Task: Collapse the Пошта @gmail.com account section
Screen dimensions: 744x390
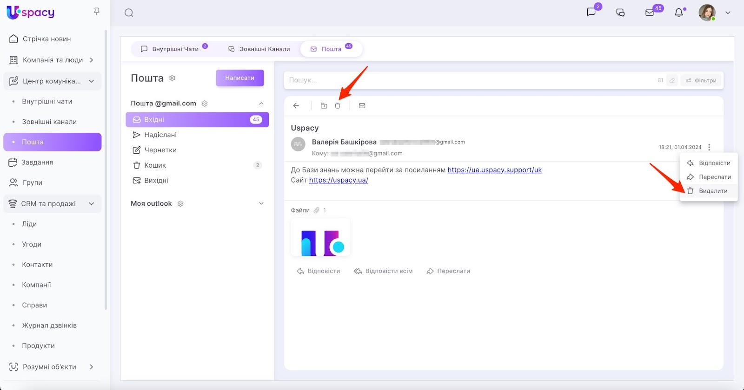Action: point(261,104)
